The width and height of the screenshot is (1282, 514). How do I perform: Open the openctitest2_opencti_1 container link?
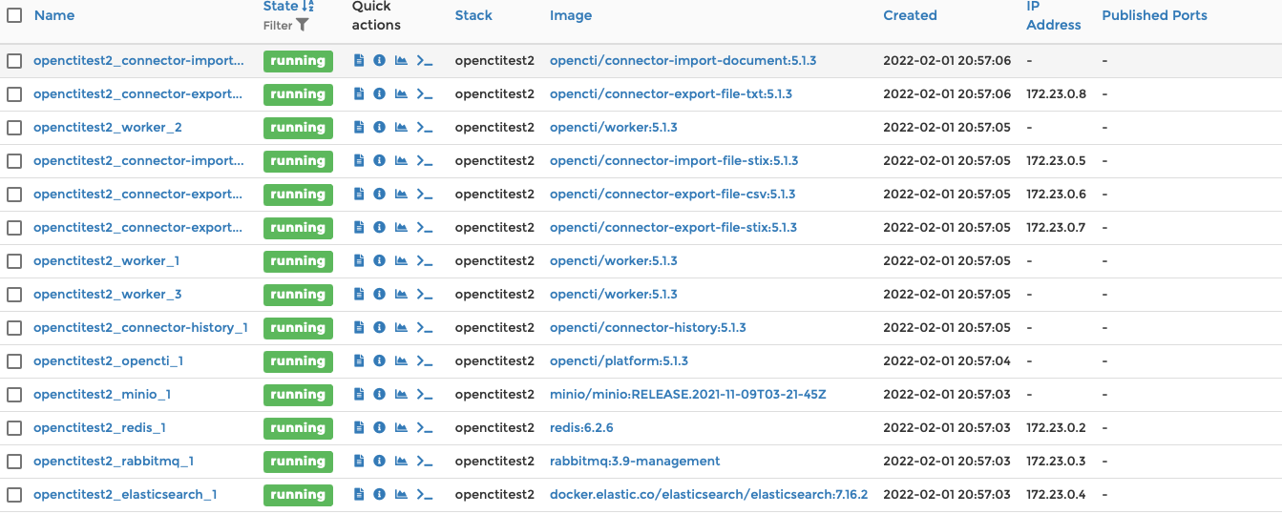point(108,360)
